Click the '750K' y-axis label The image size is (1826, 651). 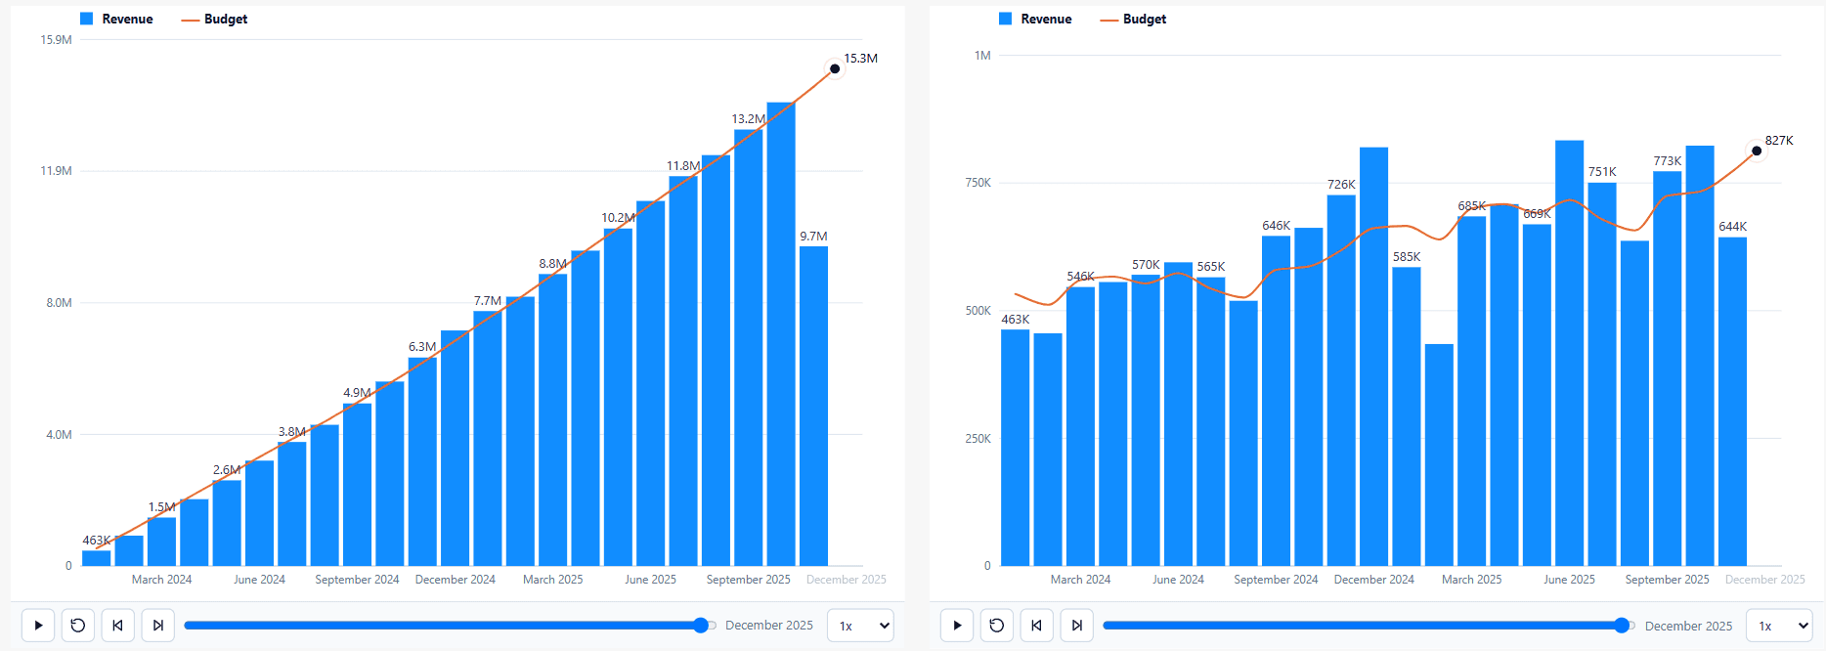click(978, 183)
